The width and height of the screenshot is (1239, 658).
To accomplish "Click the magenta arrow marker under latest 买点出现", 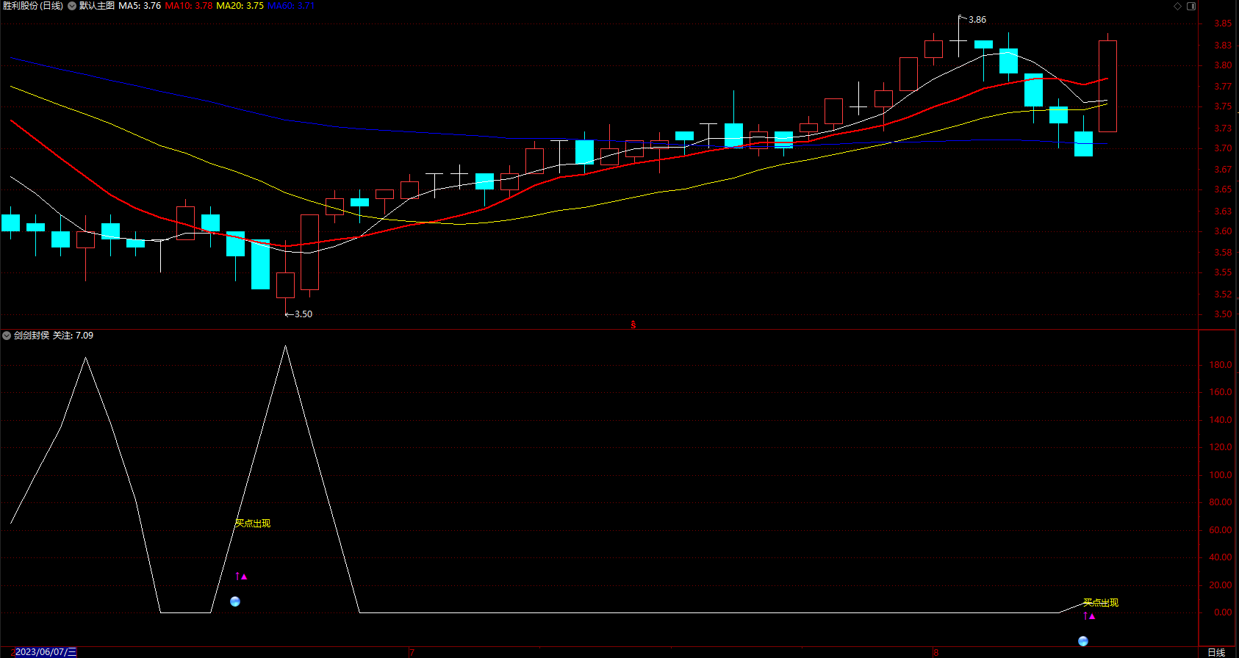I will click(x=1089, y=616).
